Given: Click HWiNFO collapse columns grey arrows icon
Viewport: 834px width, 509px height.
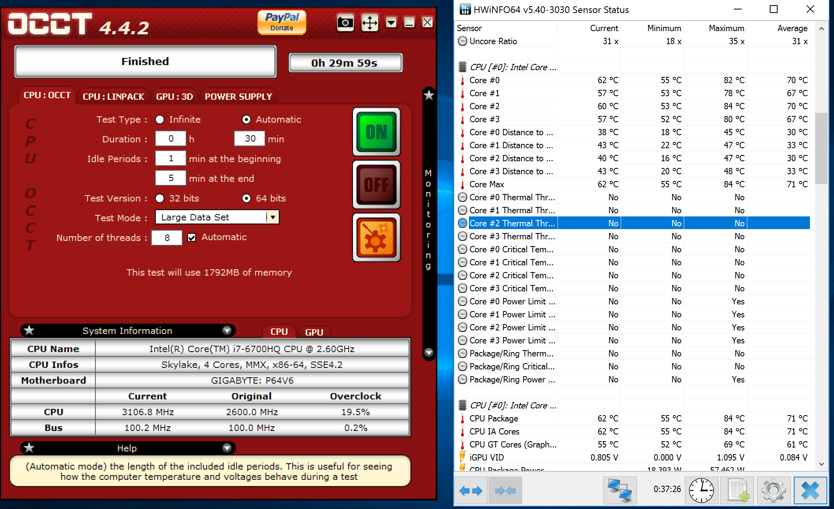Looking at the screenshot, I should 505,490.
